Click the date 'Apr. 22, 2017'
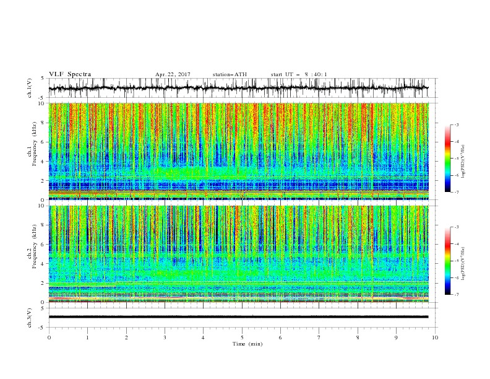The height and width of the screenshot is (379, 490). click(x=173, y=74)
